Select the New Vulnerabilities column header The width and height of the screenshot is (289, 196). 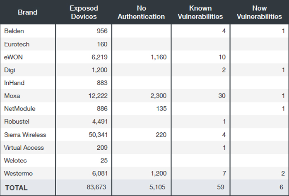tap(259, 12)
